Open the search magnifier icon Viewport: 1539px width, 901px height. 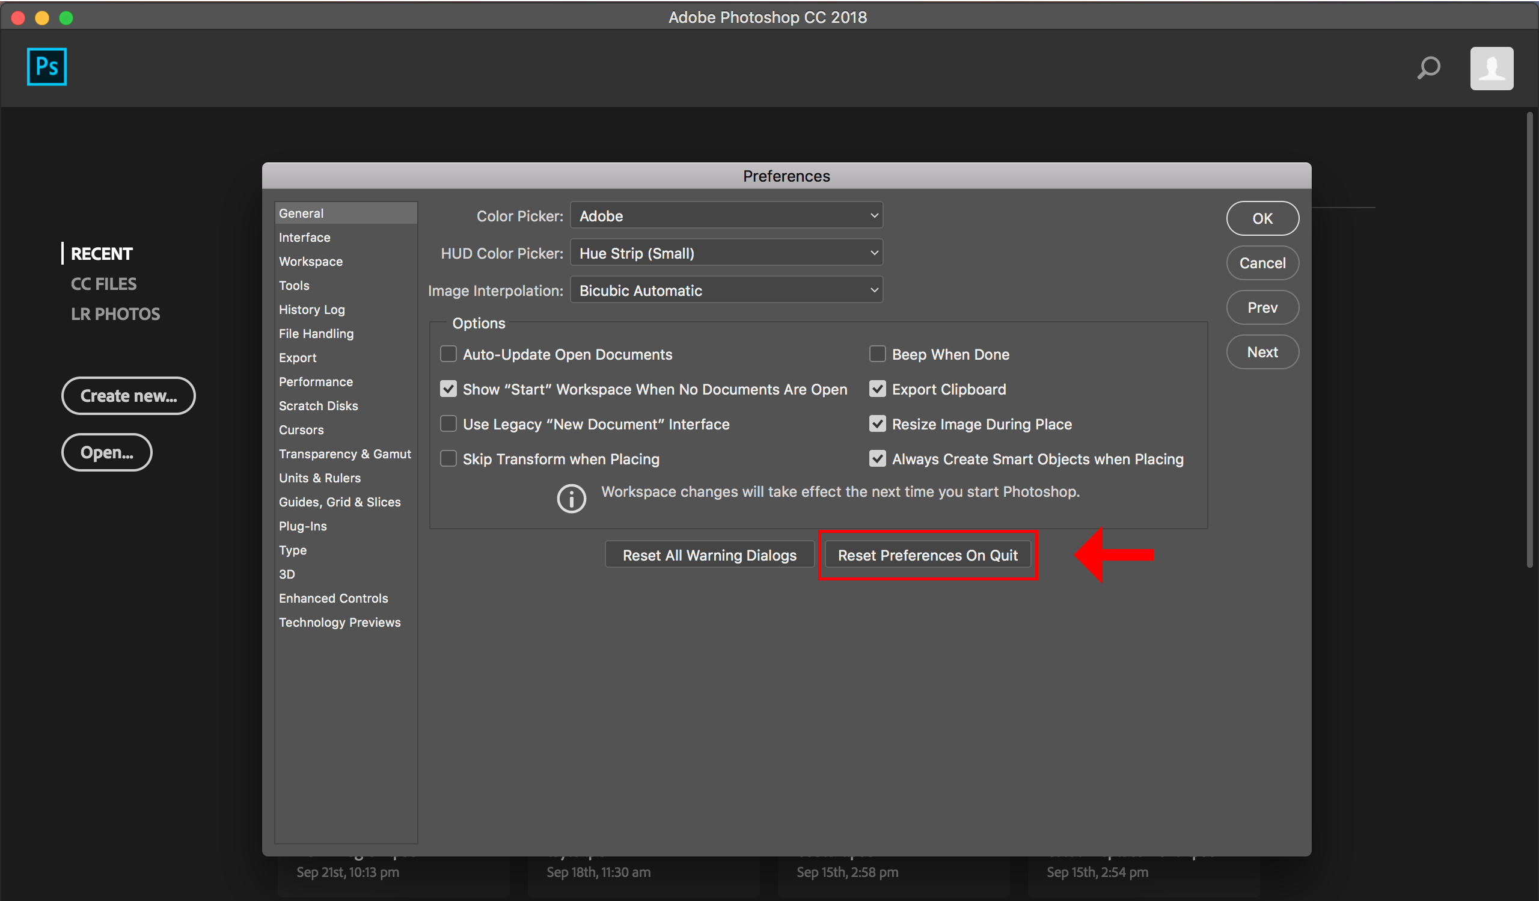point(1428,68)
